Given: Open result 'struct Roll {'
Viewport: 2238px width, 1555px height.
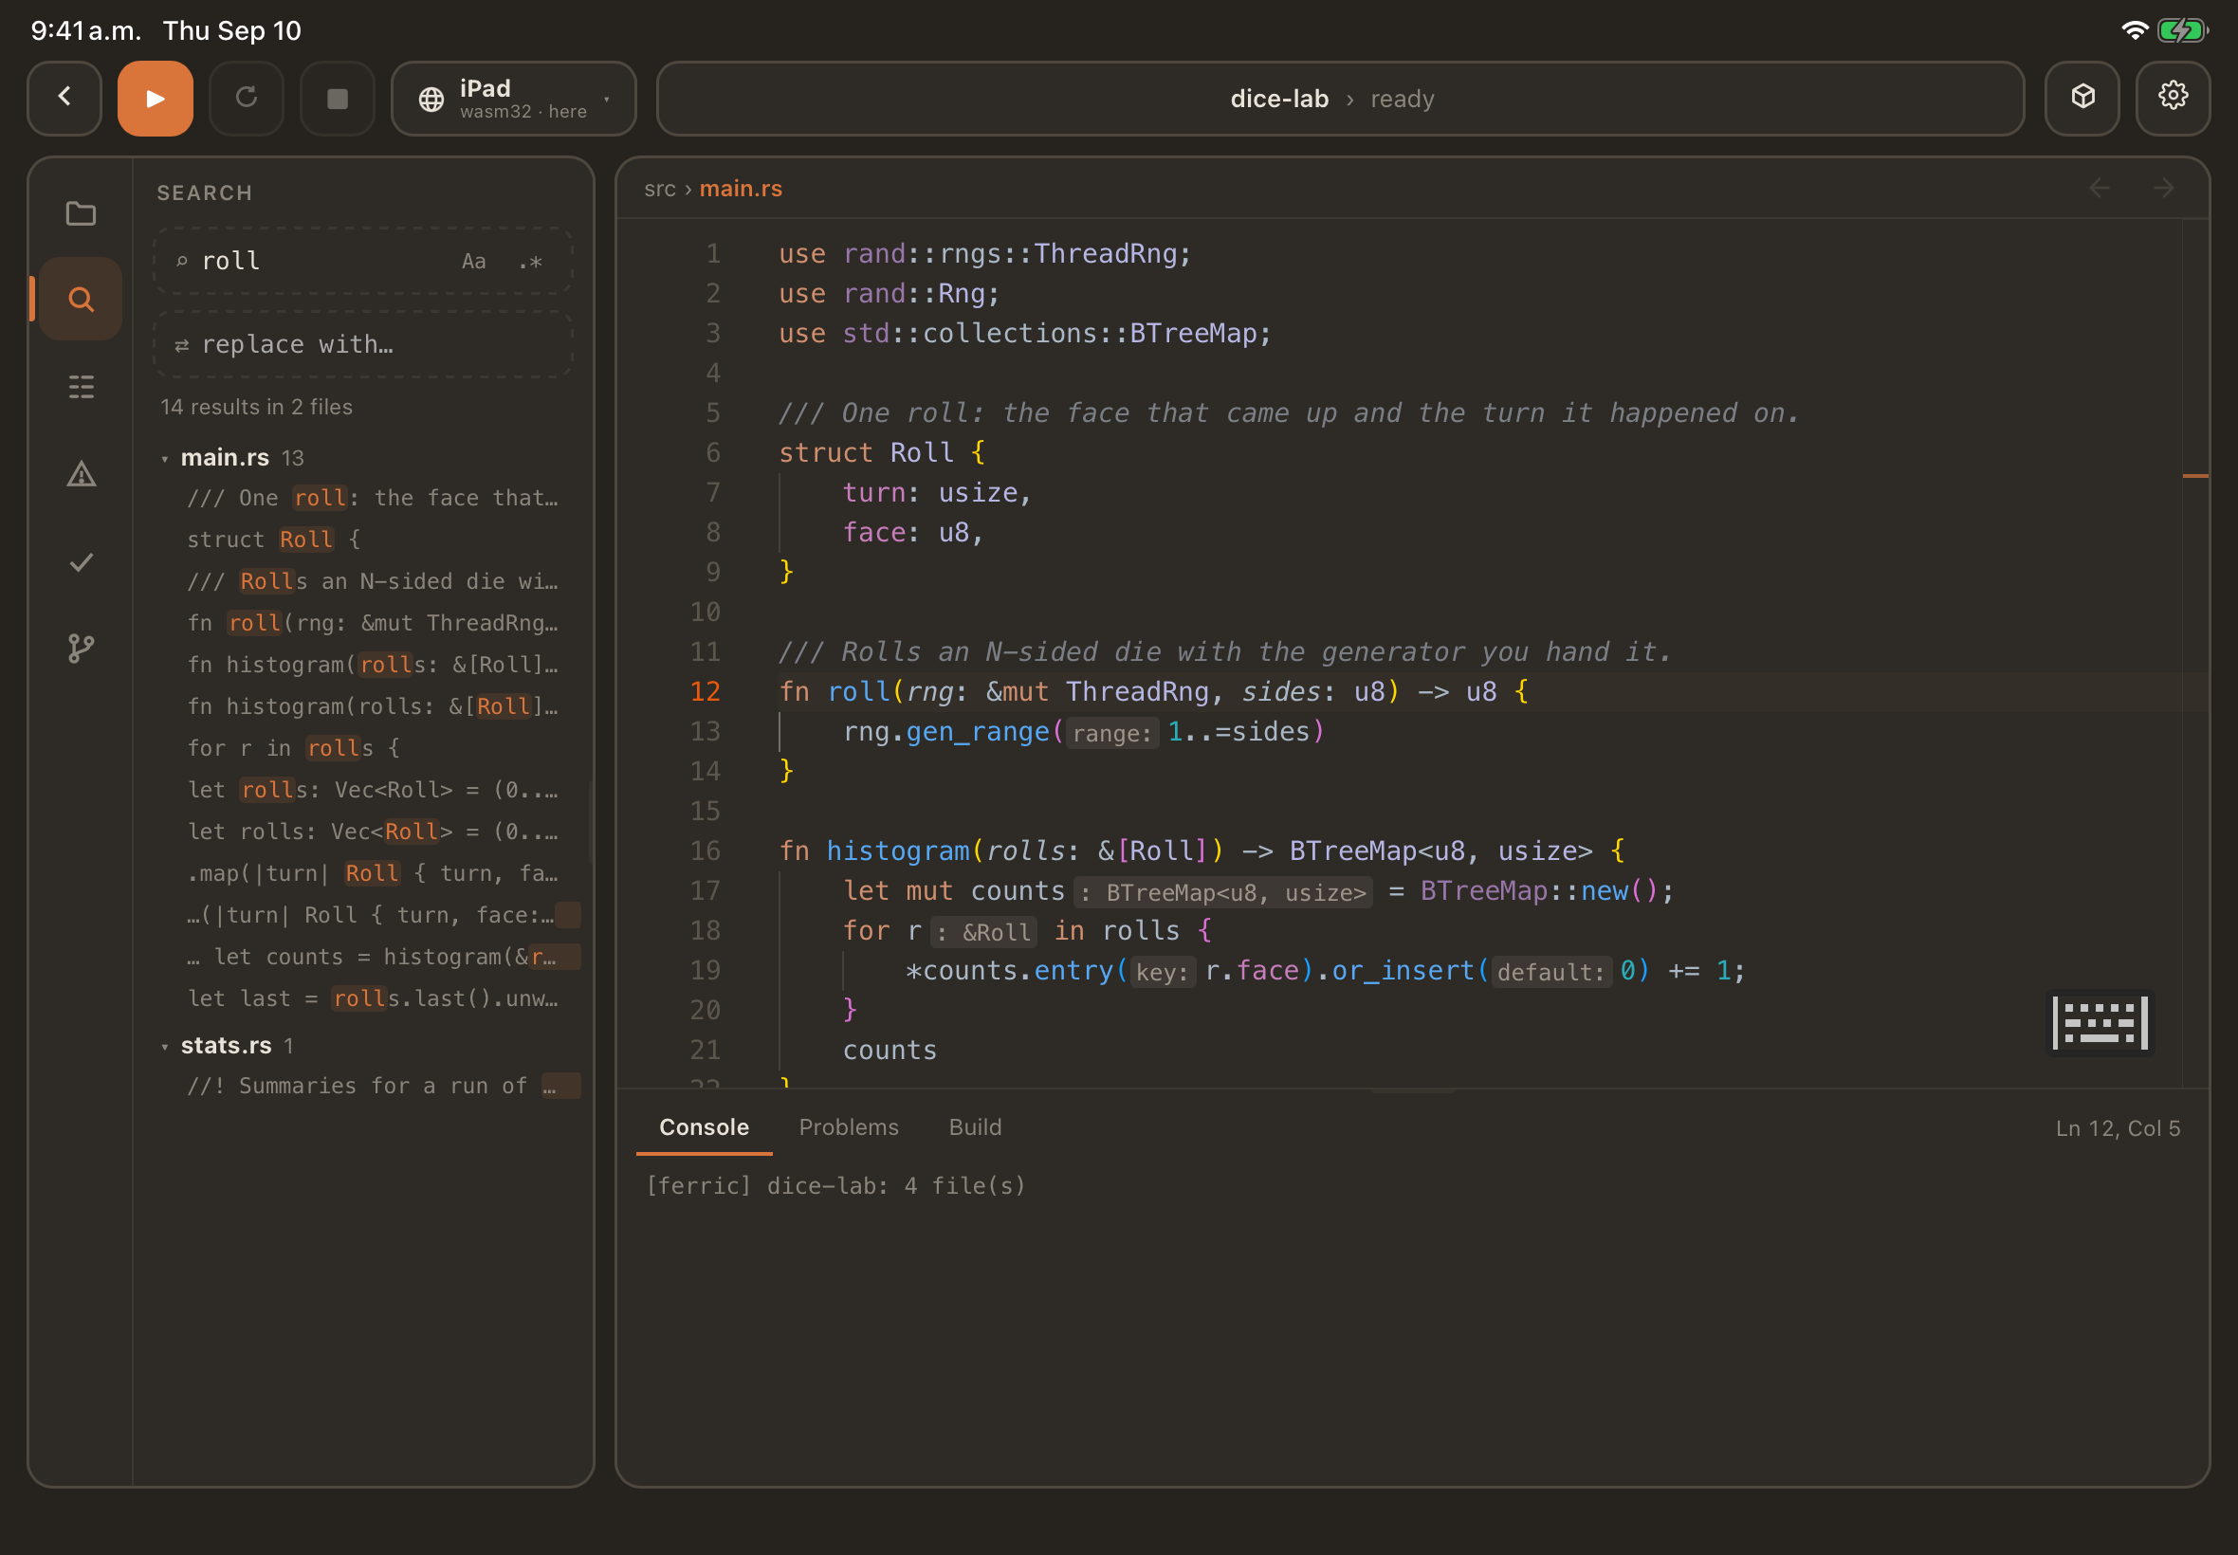Looking at the screenshot, I should [374, 539].
